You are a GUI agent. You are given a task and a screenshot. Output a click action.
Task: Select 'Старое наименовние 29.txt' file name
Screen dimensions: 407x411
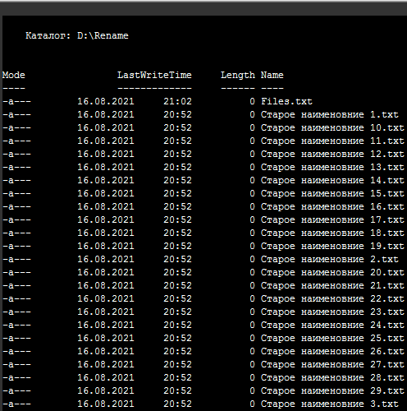click(x=332, y=390)
